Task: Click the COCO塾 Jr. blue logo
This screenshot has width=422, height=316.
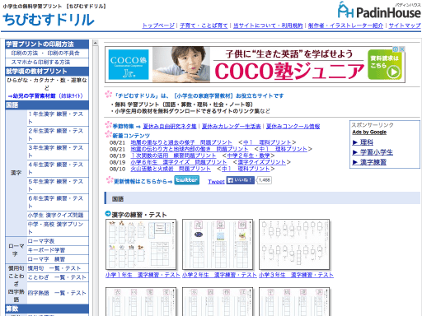Action: pyautogui.click(x=129, y=64)
